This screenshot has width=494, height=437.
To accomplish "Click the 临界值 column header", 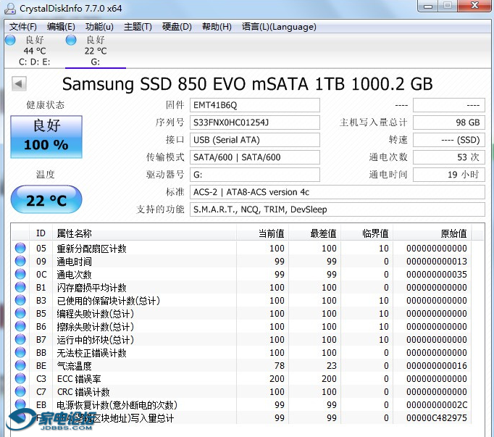I will tap(367, 233).
